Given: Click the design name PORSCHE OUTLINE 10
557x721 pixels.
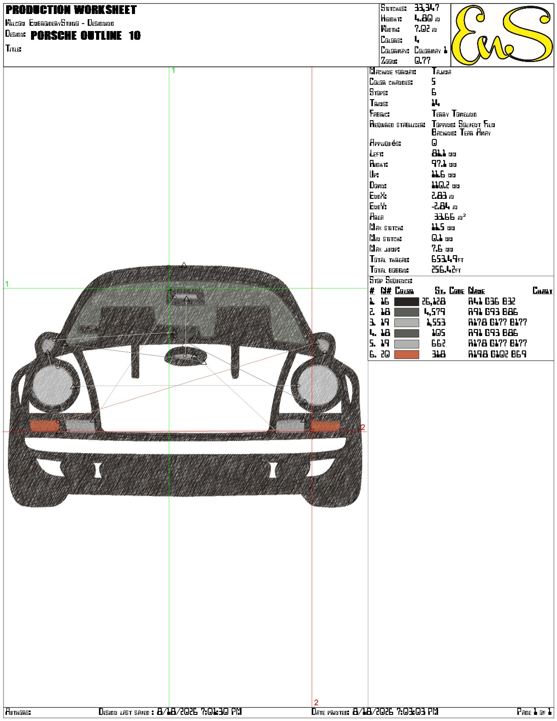Looking at the screenshot, I should (86, 35).
